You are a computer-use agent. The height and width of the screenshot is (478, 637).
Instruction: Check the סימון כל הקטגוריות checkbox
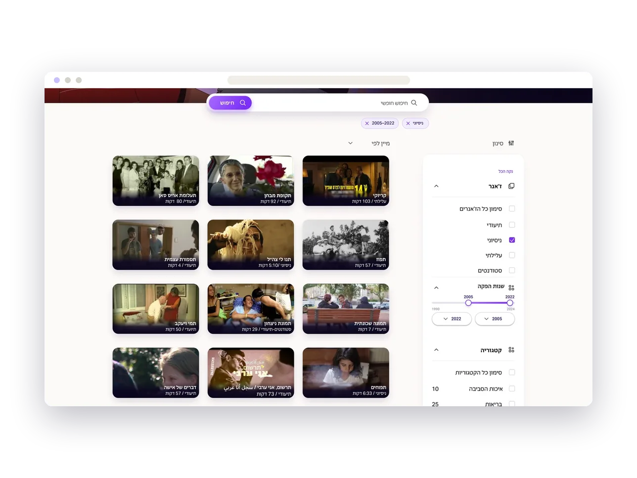[x=512, y=373]
